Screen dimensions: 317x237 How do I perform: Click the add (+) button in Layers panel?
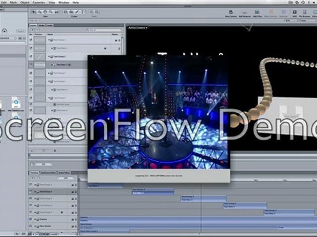click(32, 30)
